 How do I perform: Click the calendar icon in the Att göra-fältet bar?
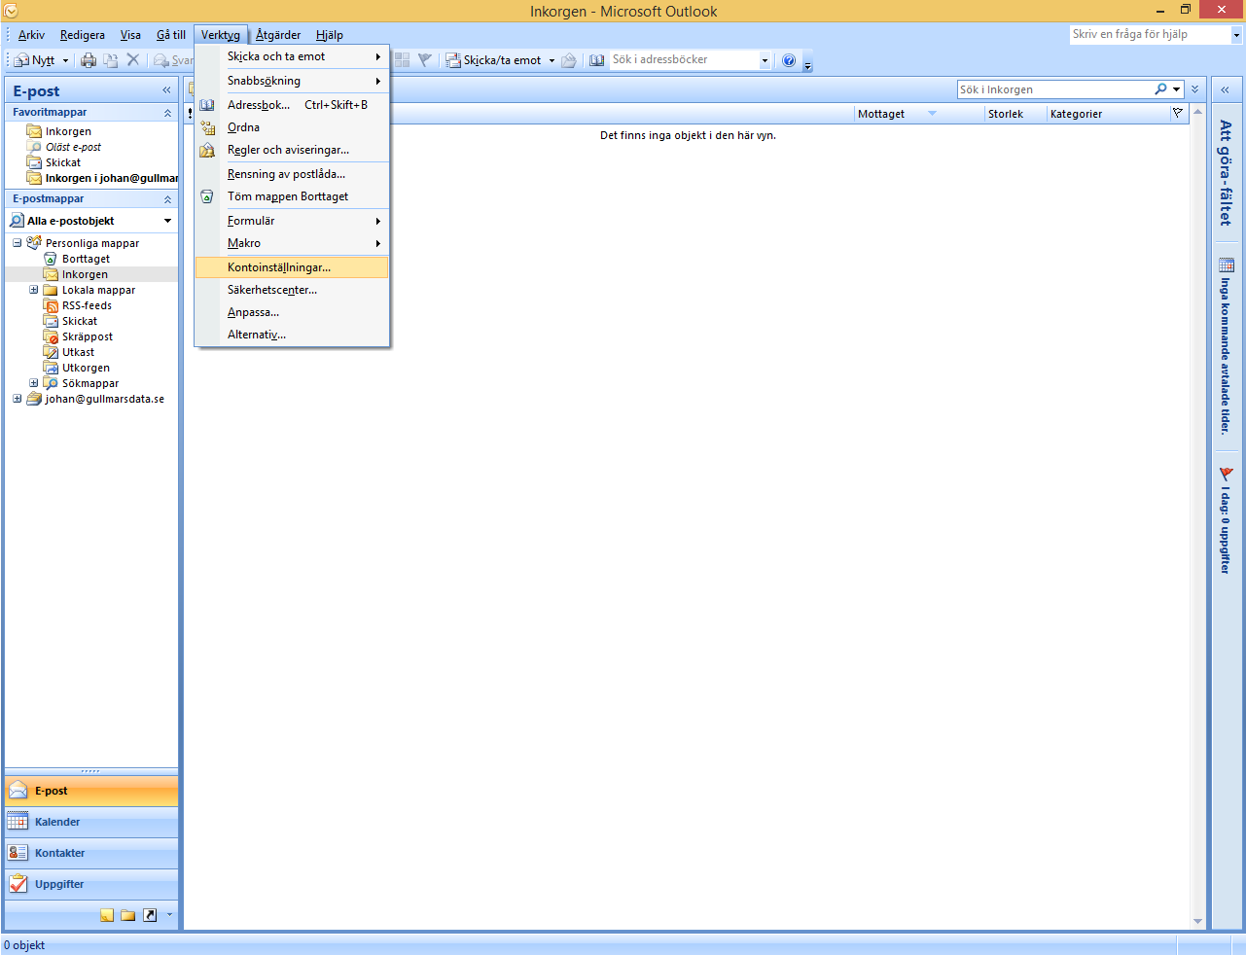click(1227, 265)
